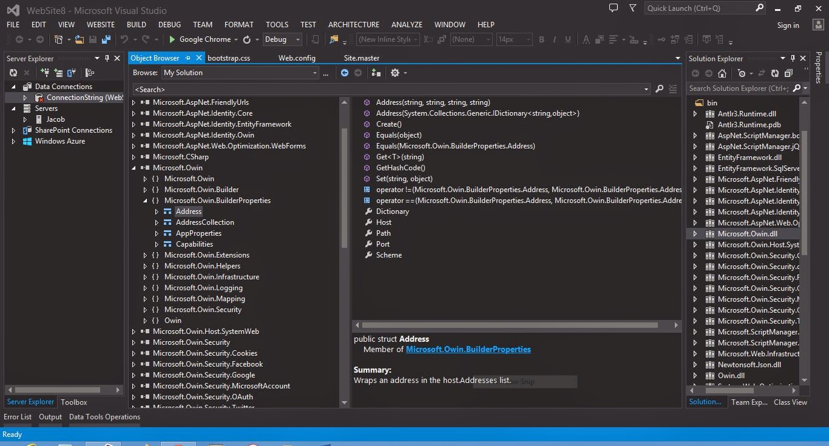Refresh the Server Explorer connections

pyautogui.click(x=13, y=72)
